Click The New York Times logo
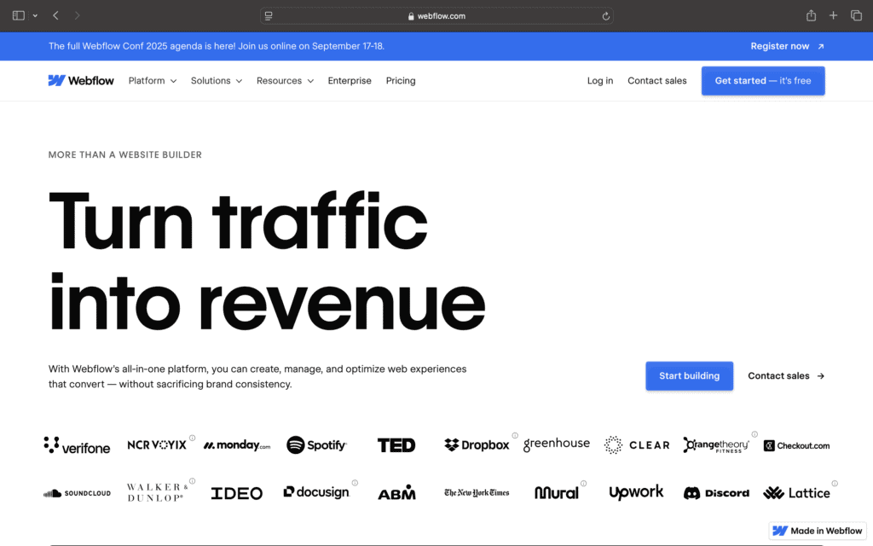 tap(477, 492)
